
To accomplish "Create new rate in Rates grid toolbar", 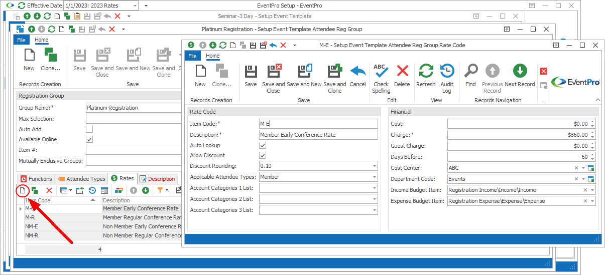I will 22,190.
